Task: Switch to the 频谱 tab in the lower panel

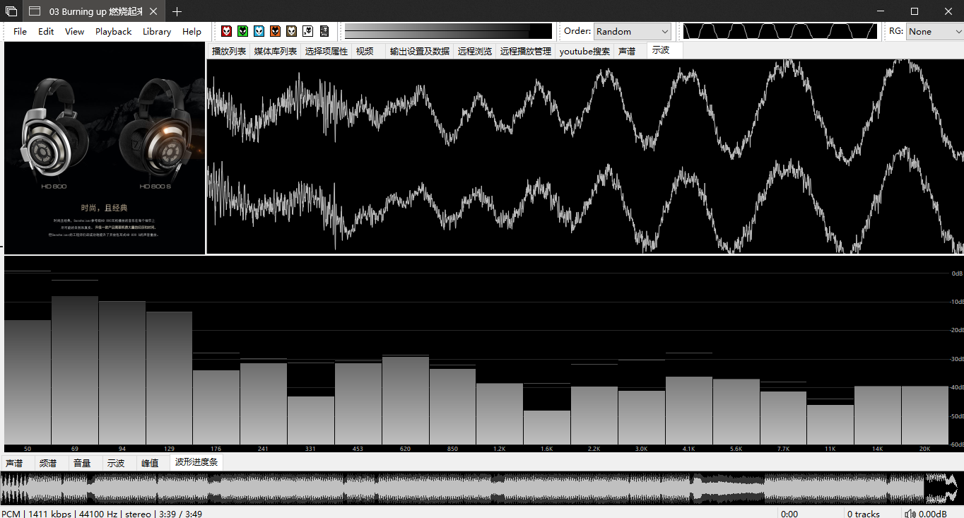Action: (48, 464)
